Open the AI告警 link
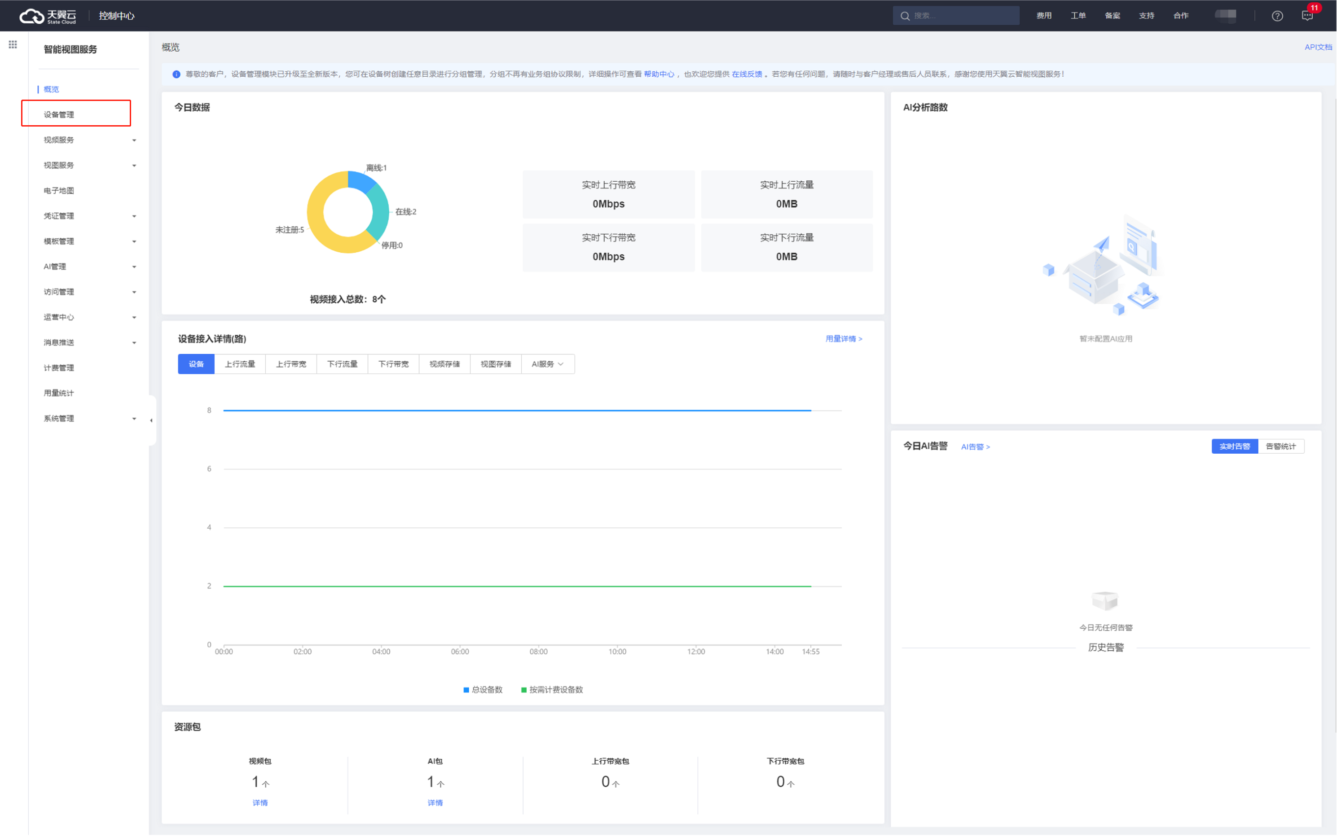The image size is (1337, 836). pyautogui.click(x=975, y=447)
